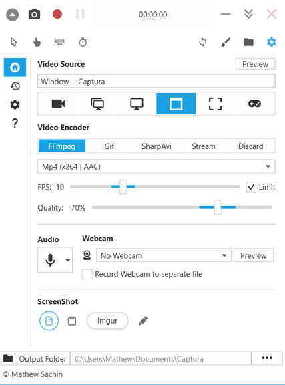Click the Quality slider handle
Screen dimensions: 285x385
tap(218, 207)
